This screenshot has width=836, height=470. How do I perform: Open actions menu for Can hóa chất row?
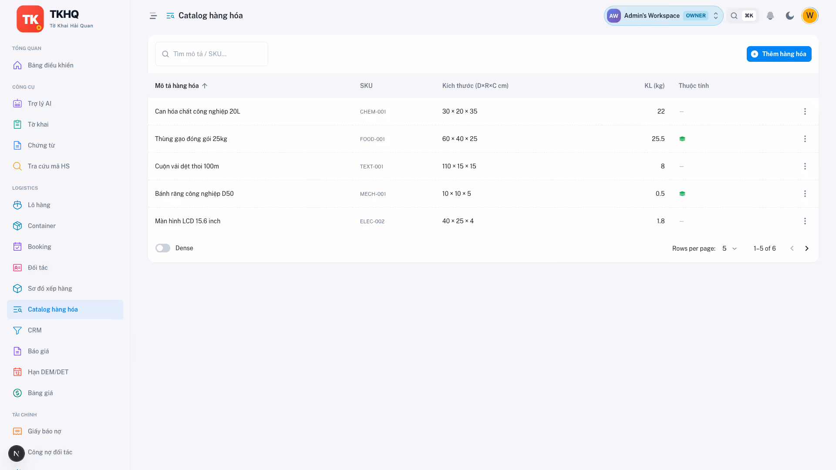[x=805, y=111]
